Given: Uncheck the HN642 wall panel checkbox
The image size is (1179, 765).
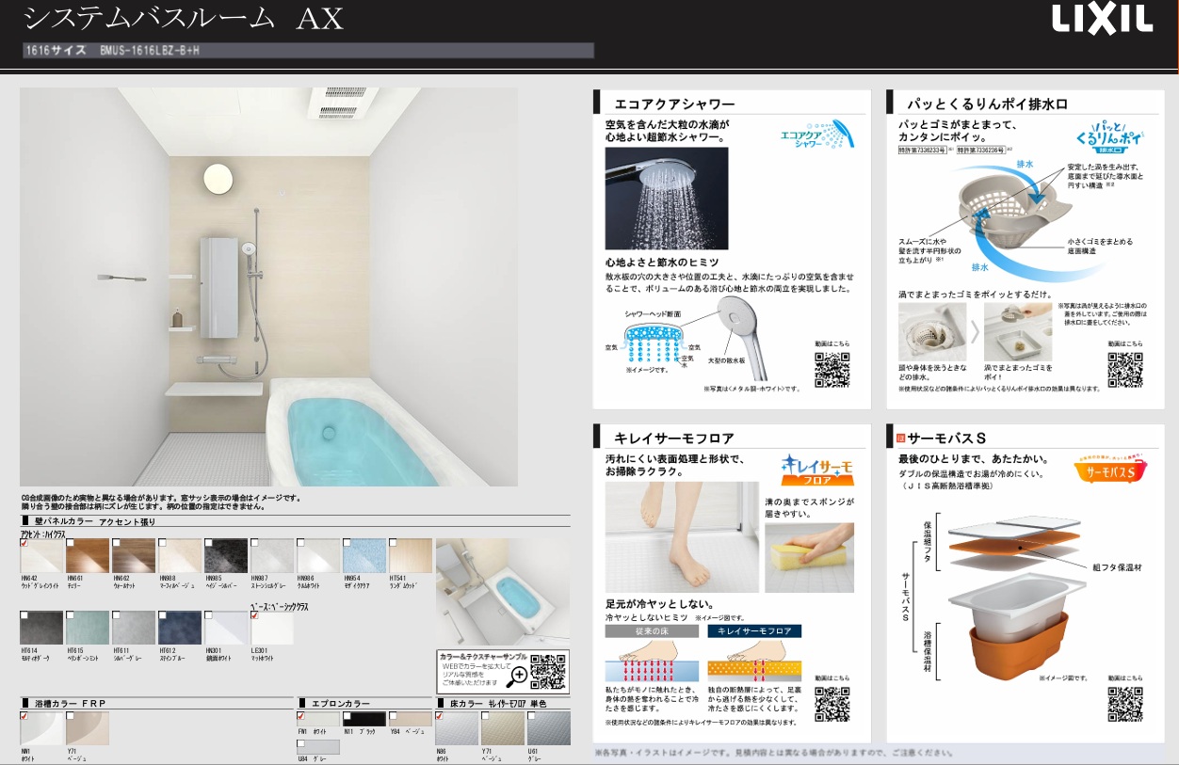Looking at the screenshot, I should point(25,542).
